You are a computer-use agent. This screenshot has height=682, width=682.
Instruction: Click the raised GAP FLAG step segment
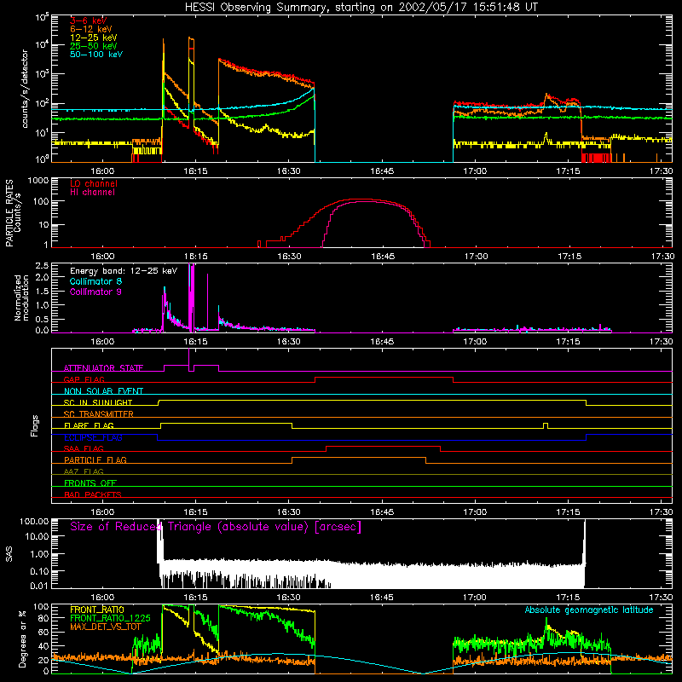point(384,378)
